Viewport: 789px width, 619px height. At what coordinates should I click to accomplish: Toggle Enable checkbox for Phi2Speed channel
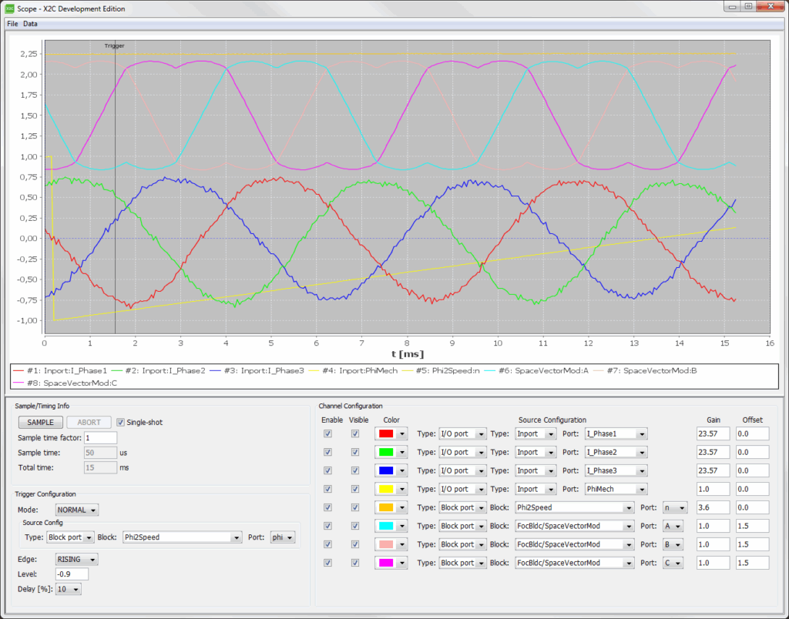pos(328,507)
